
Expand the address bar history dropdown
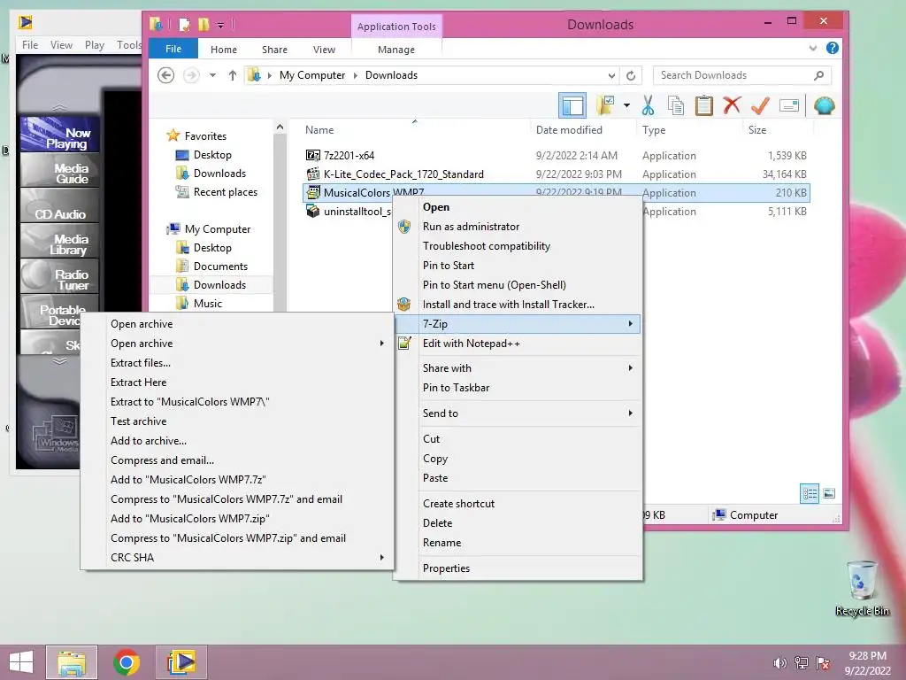pos(611,76)
